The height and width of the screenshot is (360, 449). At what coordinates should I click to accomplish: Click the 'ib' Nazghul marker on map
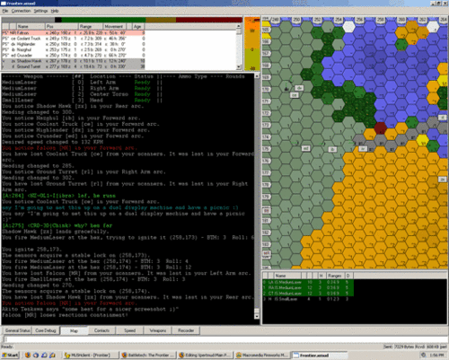[x=332, y=149]
